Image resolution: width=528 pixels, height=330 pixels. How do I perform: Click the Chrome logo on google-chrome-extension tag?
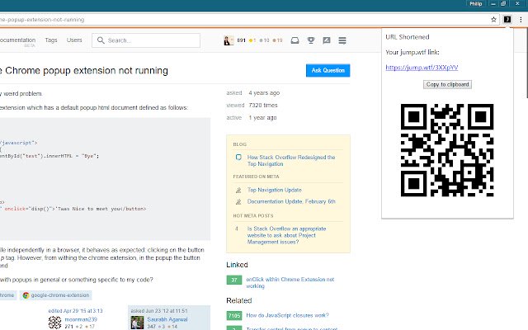(26, 295)
